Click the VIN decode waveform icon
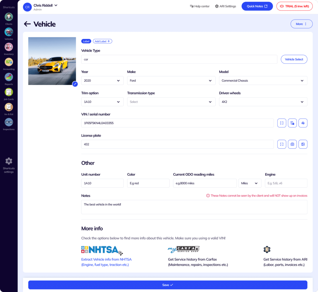Viewport: 318px width, 292px height. point(303,123)
